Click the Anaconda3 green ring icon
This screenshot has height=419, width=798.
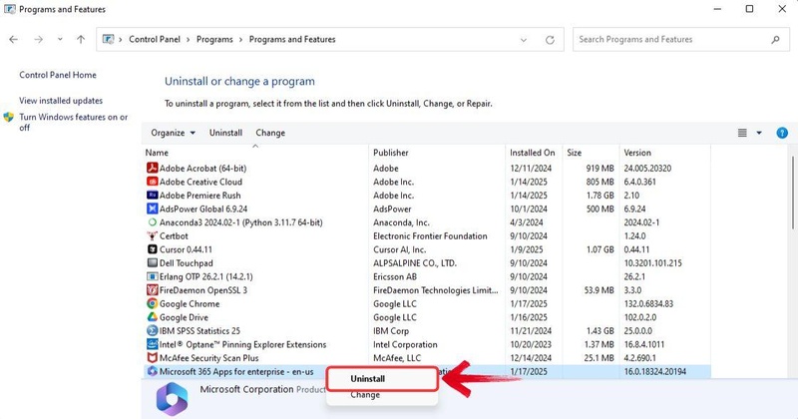[152, 222]
